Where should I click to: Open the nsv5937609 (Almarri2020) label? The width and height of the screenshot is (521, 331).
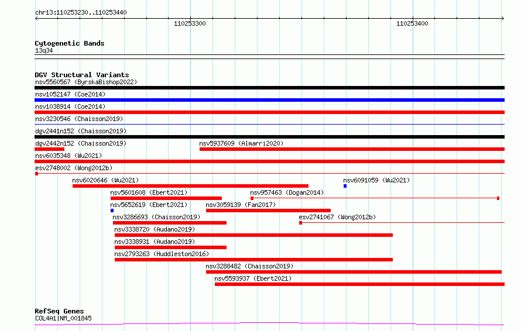241,143
